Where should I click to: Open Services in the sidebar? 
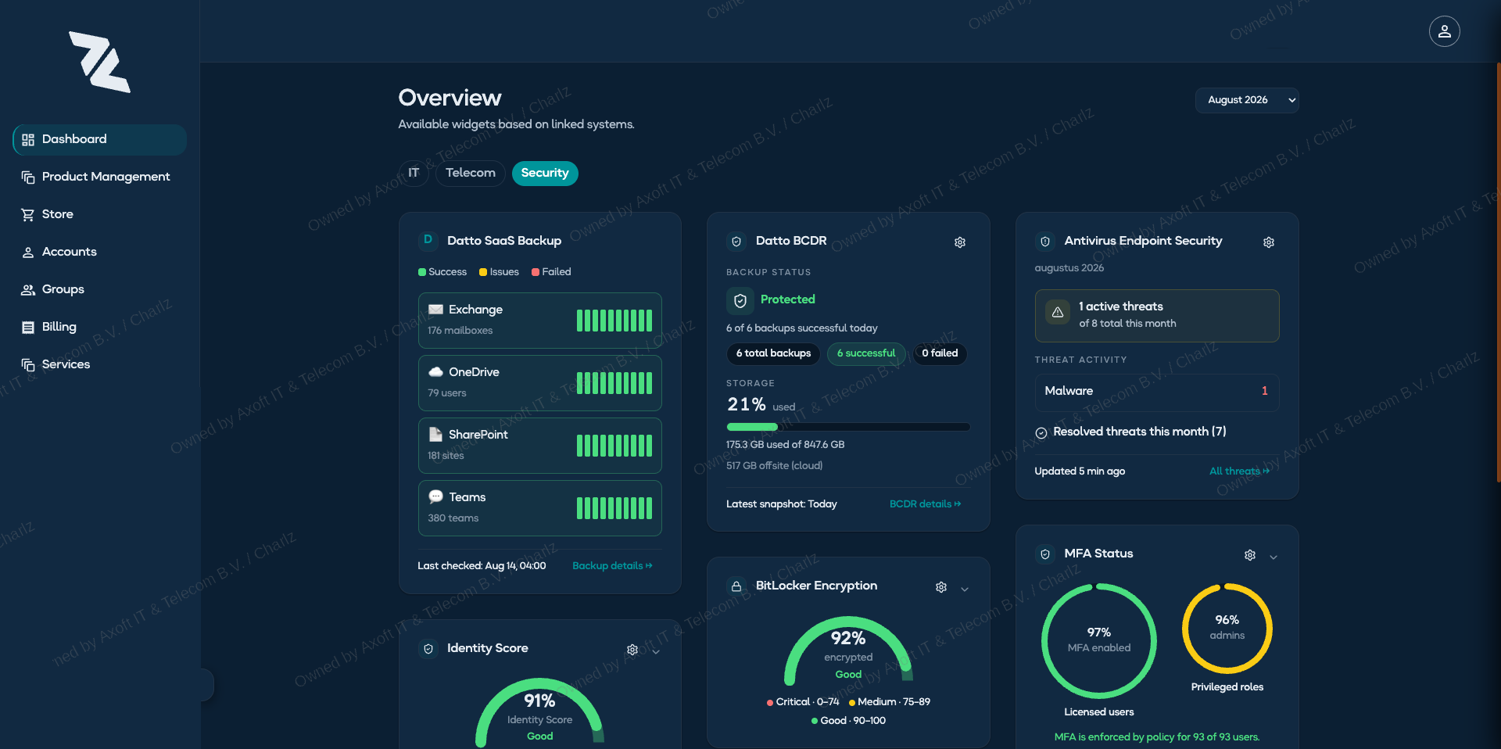99,364
